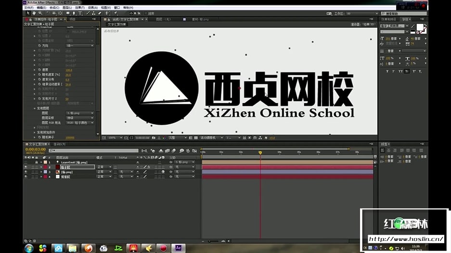Click the Frame Blending enable icon
The image size is (451, 253).
[168, 151]
